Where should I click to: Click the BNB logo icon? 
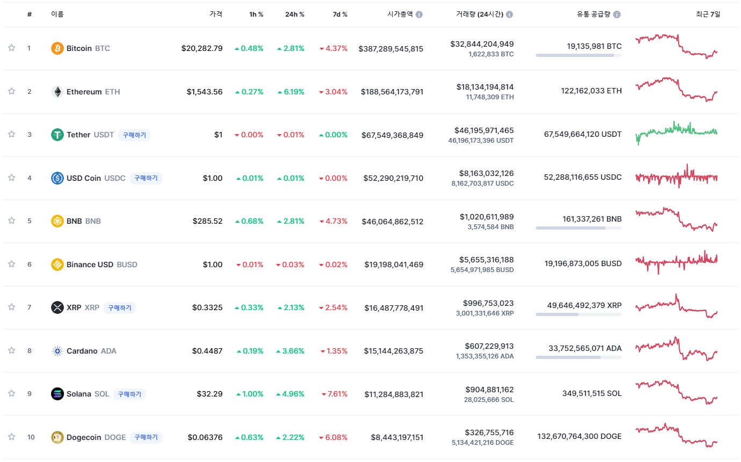(57, 221)
